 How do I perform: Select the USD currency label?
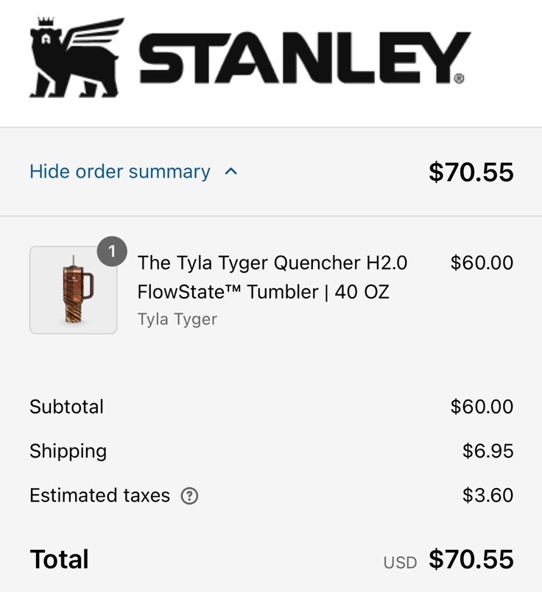coord(401,562)
